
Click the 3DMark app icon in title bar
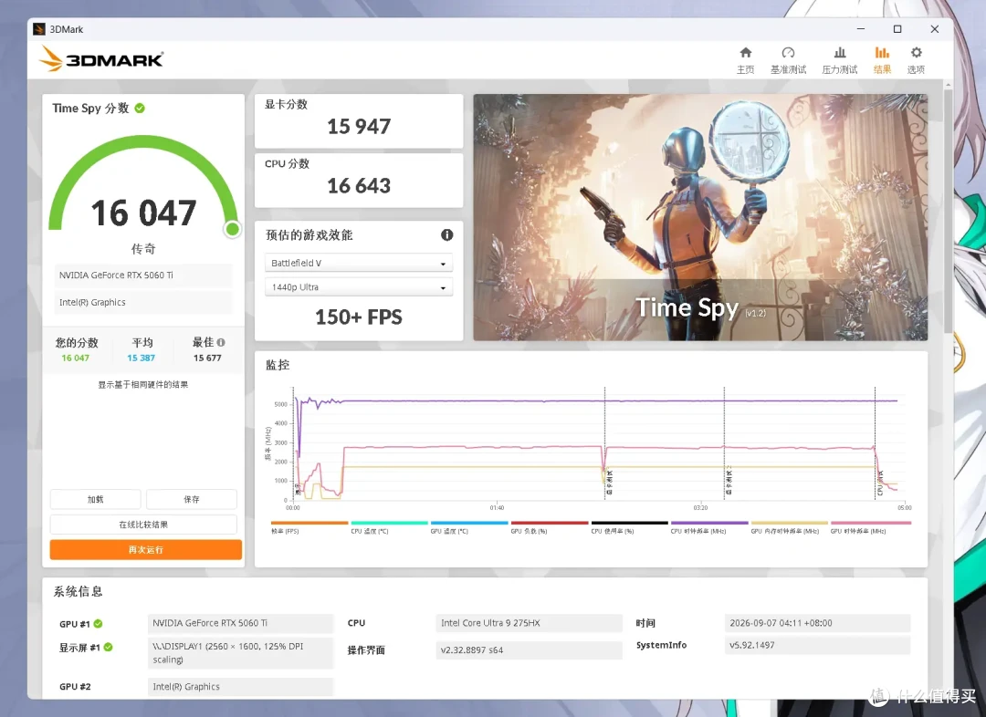click(39, 29)
